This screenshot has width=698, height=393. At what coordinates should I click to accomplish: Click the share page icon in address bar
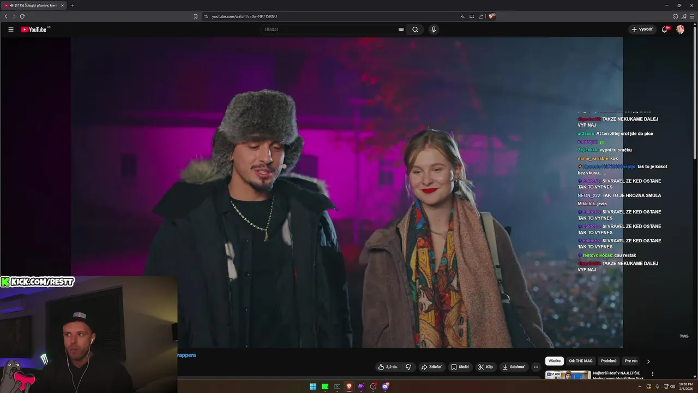click(x=480, y=16)
